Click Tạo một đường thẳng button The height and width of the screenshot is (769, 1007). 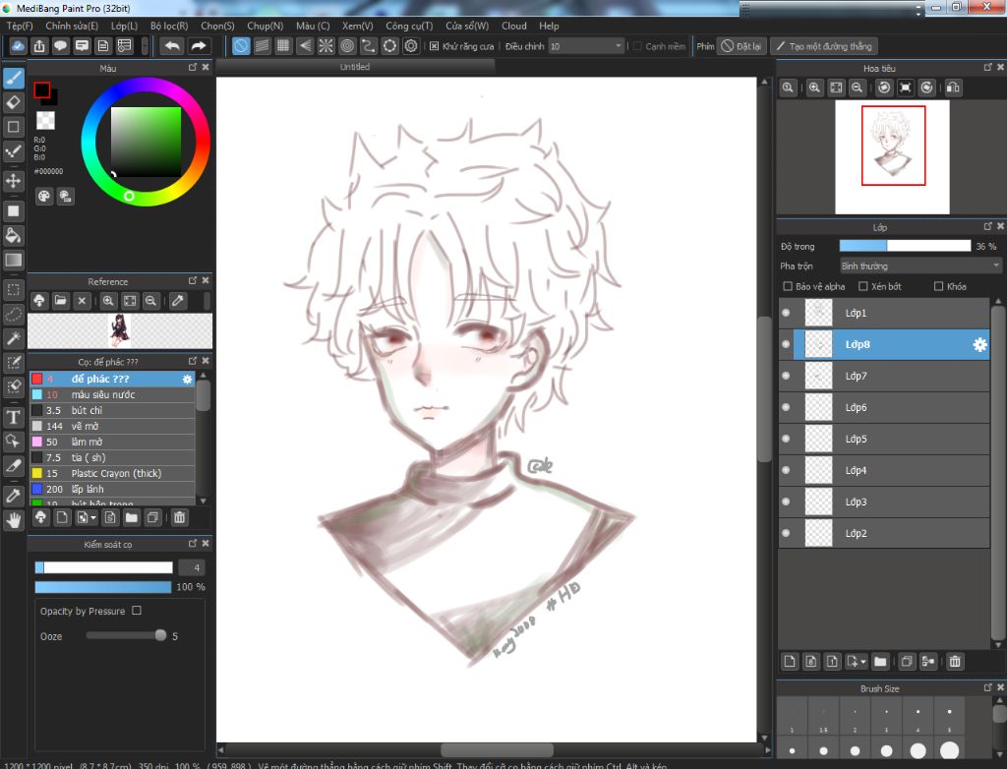[824, 46]
